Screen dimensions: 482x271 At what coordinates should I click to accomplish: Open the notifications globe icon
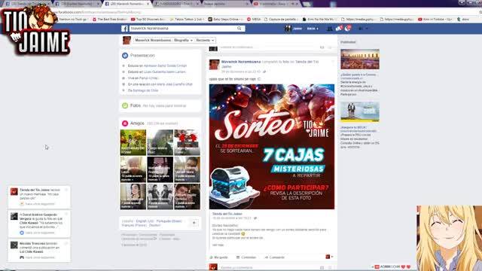point(348,29)
